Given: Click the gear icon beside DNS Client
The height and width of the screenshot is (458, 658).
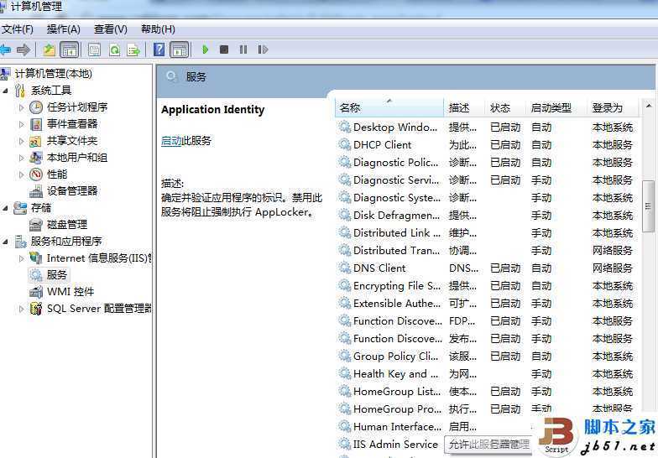Looking at the screenshot, I should [x=344, y=268].
